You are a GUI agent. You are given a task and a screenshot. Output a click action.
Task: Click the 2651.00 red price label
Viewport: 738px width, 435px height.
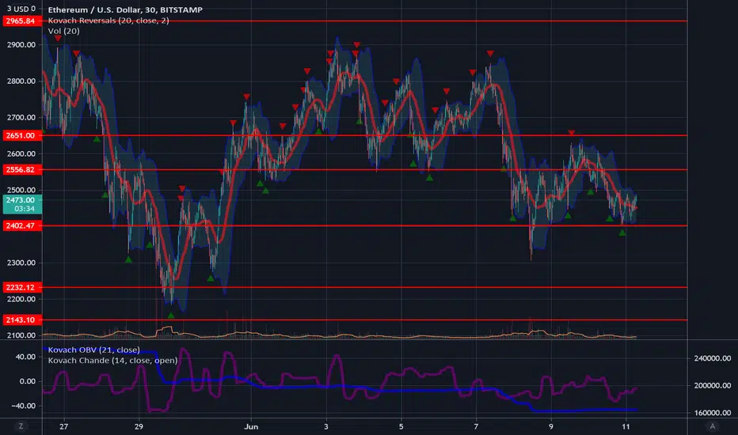pyautogui.click(x=22, y=135)
